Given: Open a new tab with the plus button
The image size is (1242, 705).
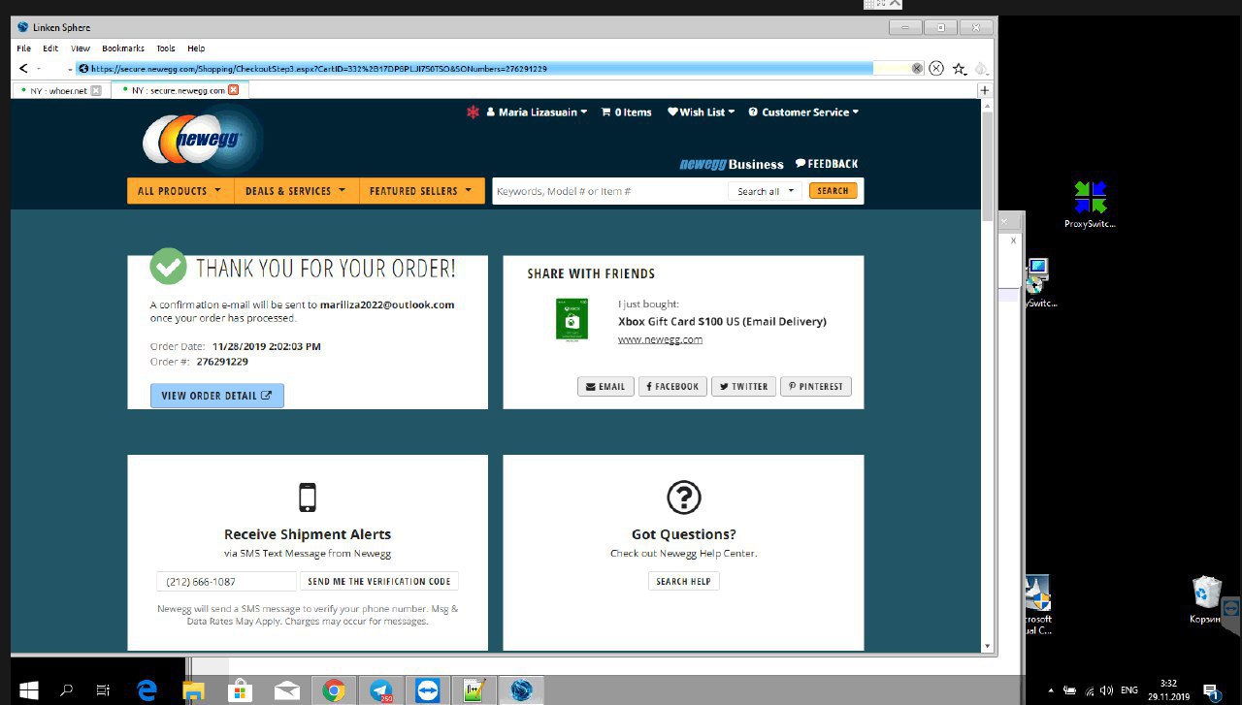Looking at the screenshot, I should tap(984, 90).
